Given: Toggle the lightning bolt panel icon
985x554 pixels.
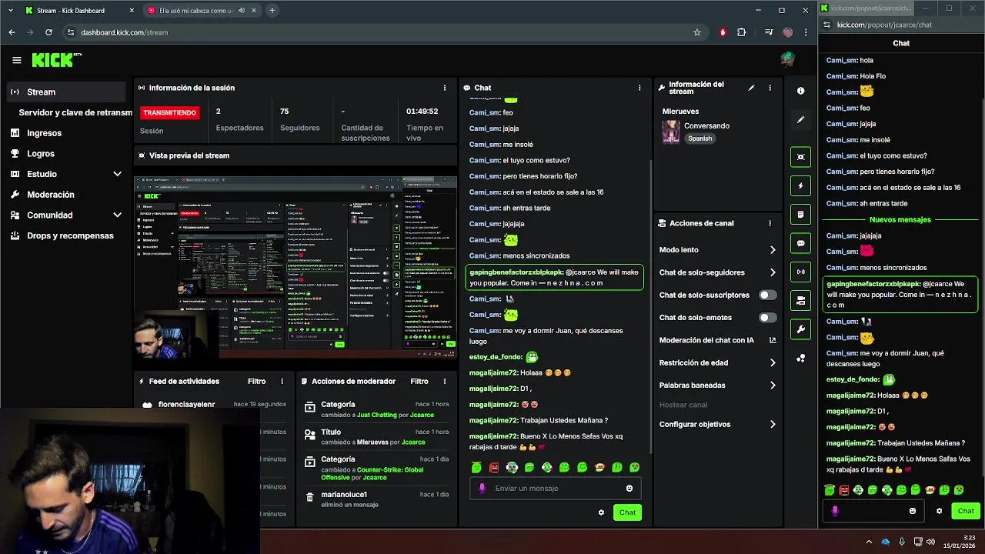Looking at the screenshot, I should tap(801, 185).
